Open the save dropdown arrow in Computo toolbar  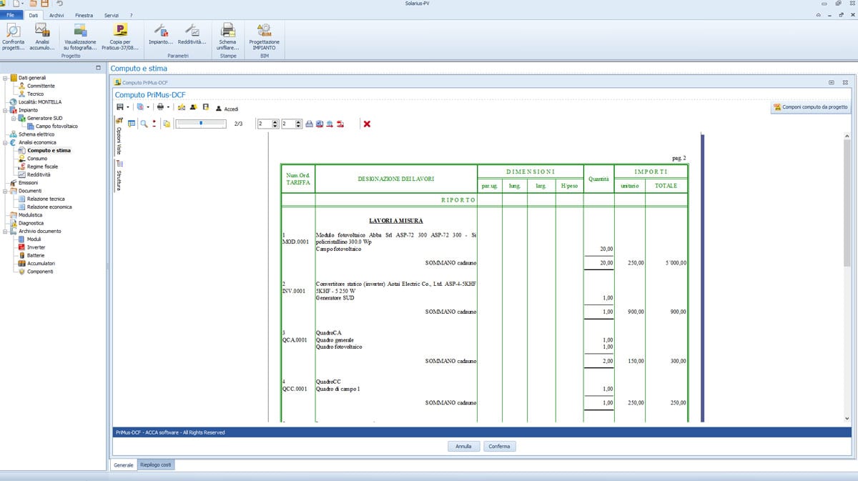[128, 108]
